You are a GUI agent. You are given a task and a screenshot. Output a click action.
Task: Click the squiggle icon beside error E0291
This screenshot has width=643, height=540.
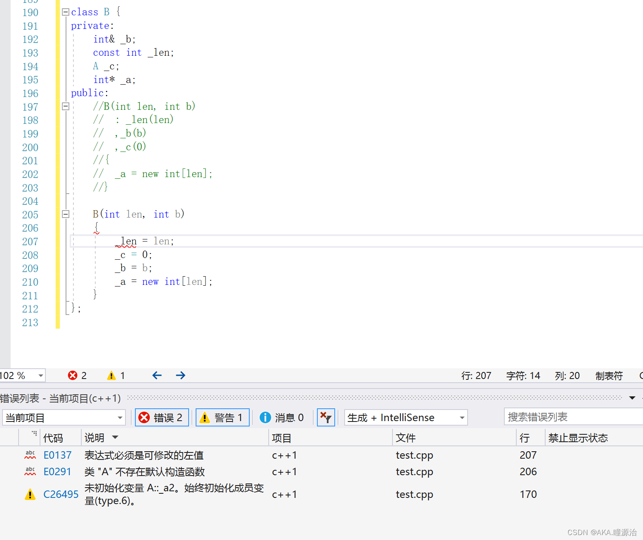coord(30,471)
